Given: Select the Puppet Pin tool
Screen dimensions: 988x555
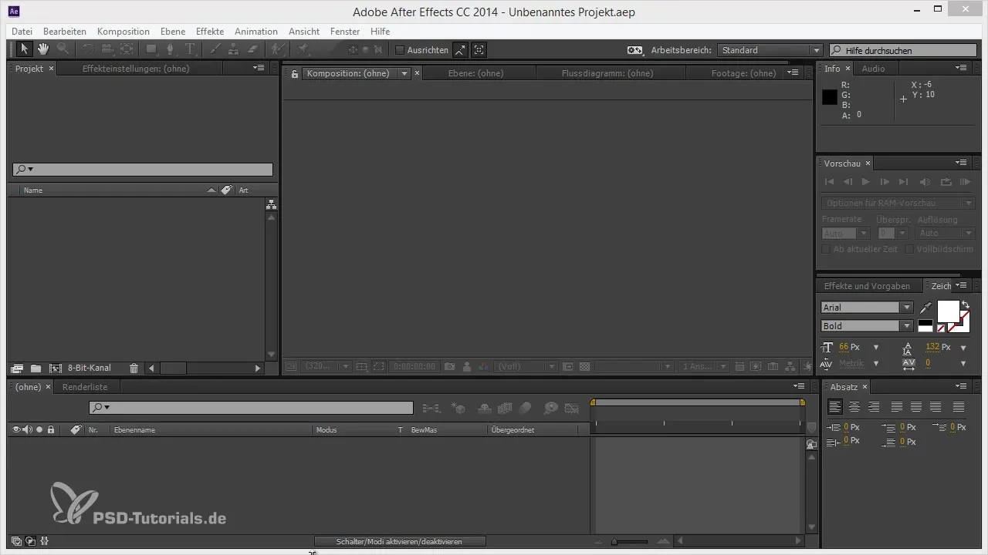Looking at the screenshot, I should point(303,49).
